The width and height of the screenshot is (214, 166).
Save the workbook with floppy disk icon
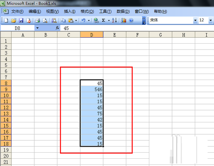pyautogui.click(x=21, y=21)
